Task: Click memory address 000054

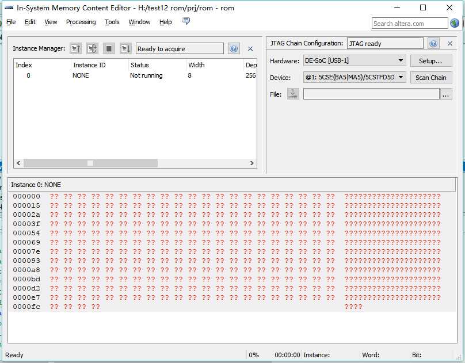Action: coord(26,233)
